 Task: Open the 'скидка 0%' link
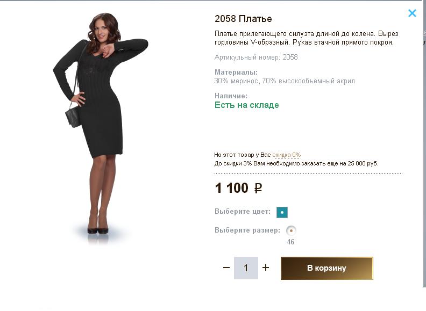pos(286,155)
